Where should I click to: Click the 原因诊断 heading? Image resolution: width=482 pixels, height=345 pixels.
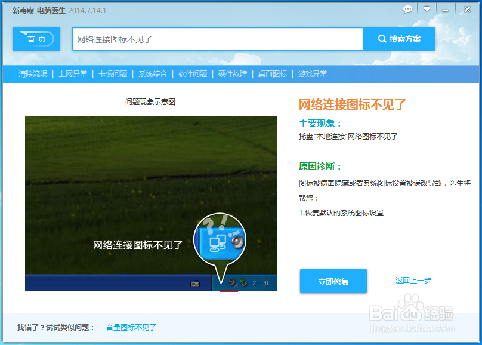point(320,167)
